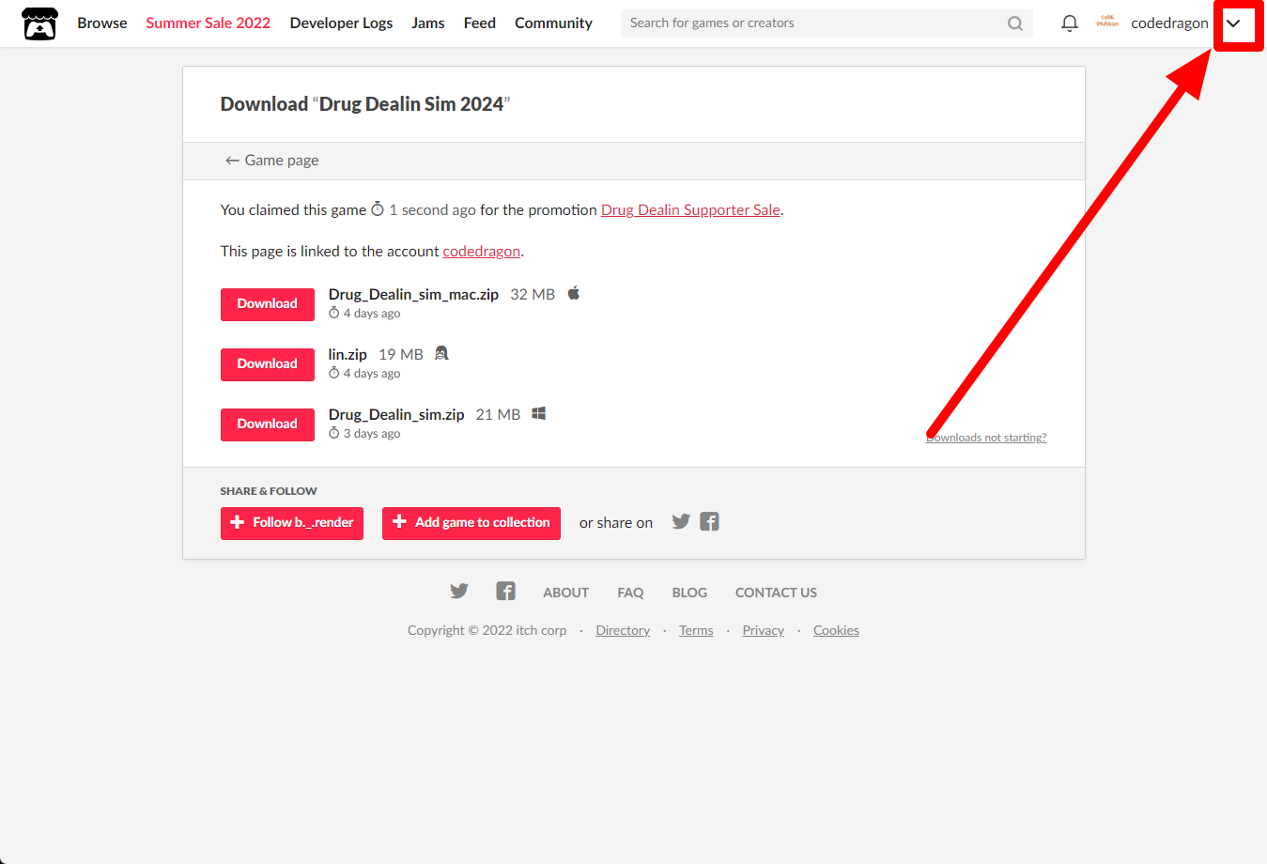The image size is (1267, 864).
Task: Open the Browse menu
Action: click(x=102, y=23)
